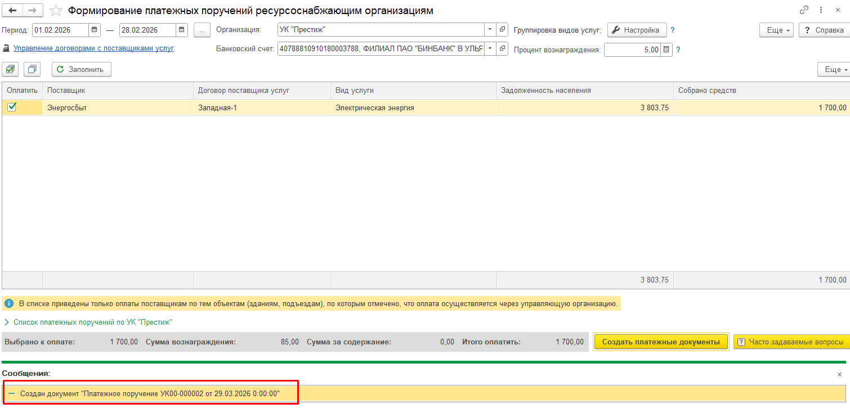Image resolution: width=850 pixels, height=408 pixels.
Task: Open calendar for period start date
Action: tap(95, 30)
